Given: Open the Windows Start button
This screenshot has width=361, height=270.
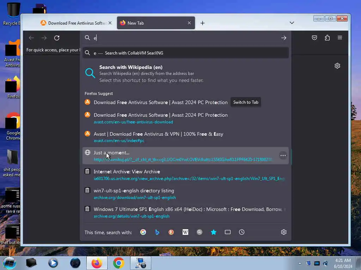Looking at the screenshot, I should pyautogui.click(x=10, y=263).
